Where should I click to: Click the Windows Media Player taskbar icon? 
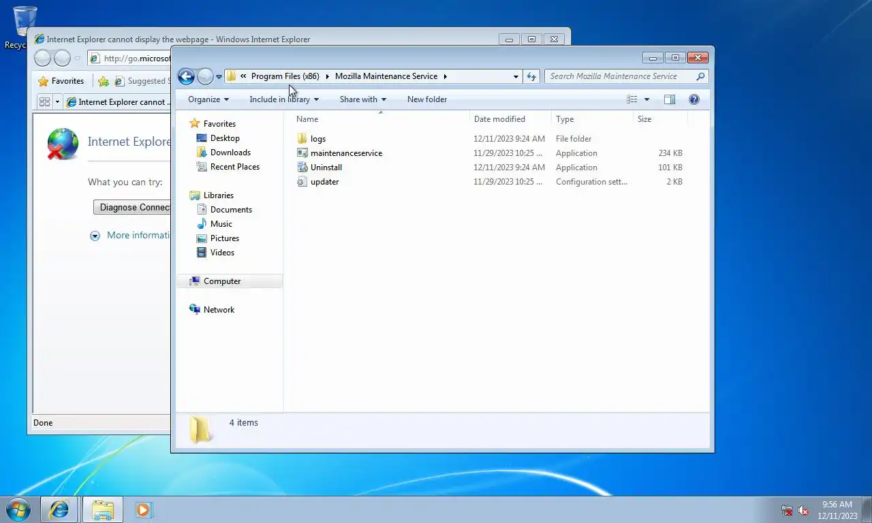[144, 509]
